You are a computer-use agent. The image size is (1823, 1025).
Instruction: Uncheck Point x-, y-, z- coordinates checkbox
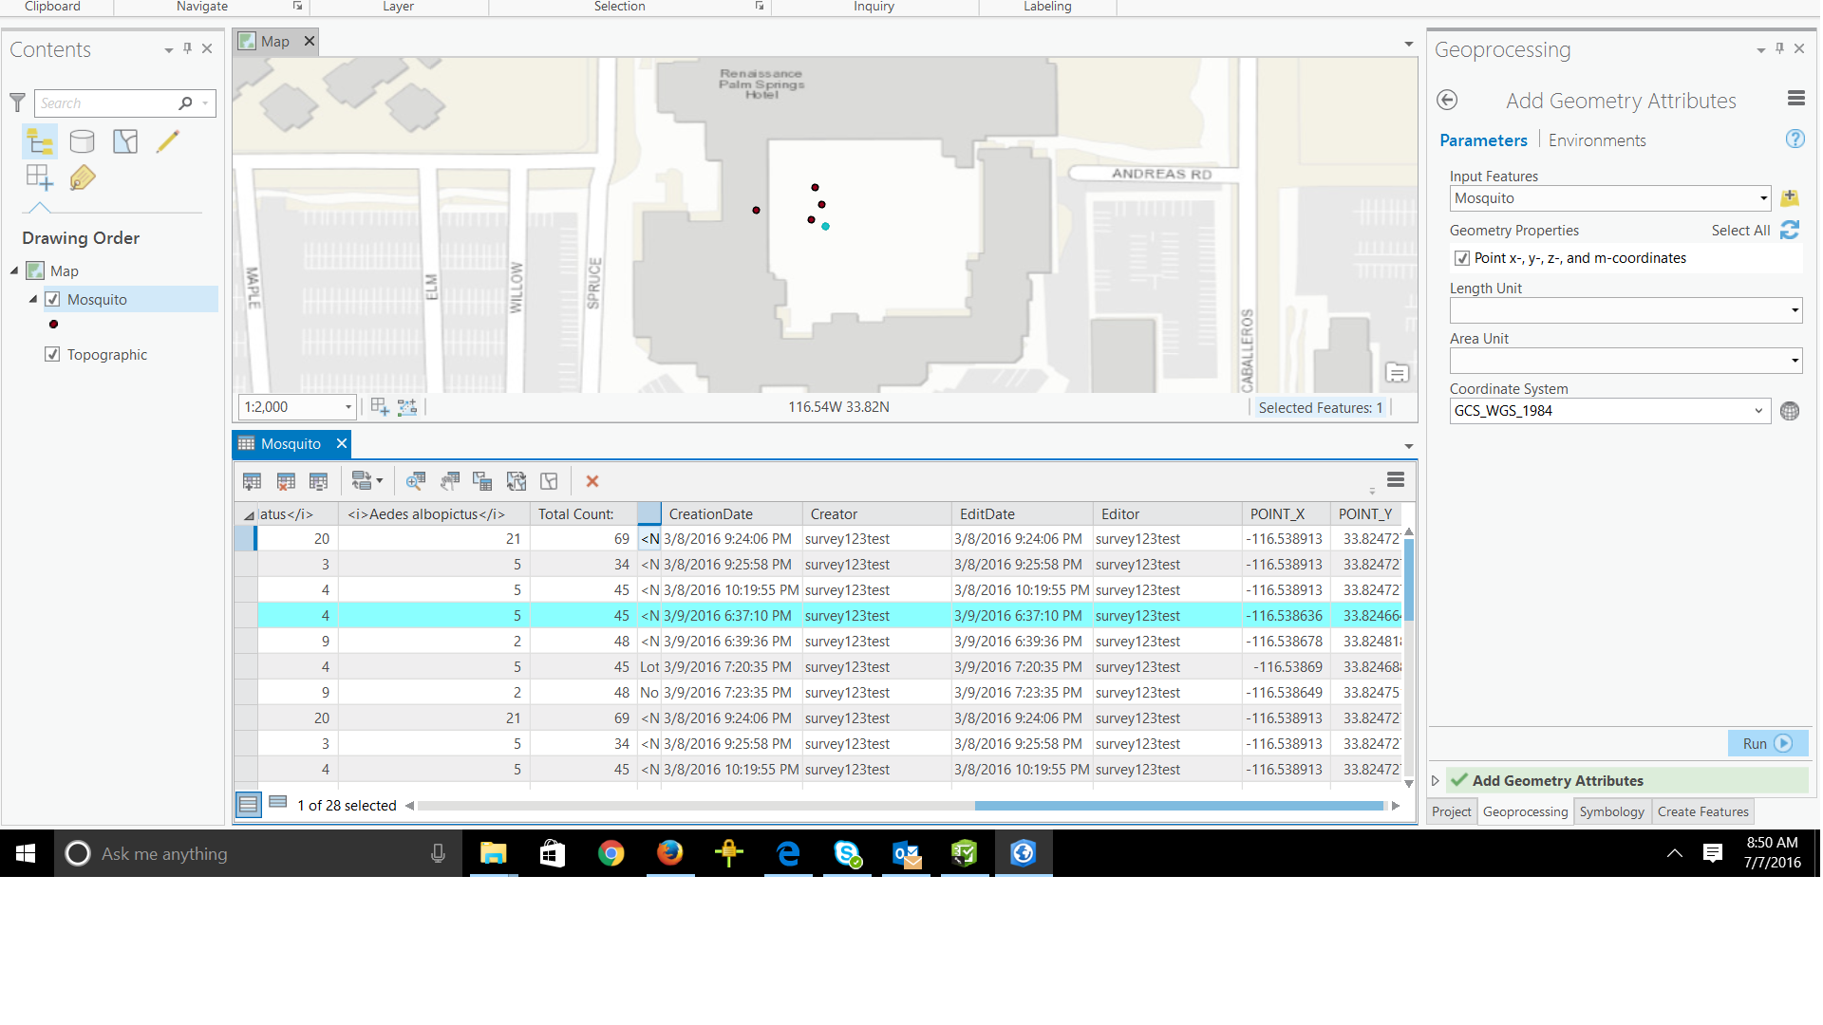[1462, 258]
